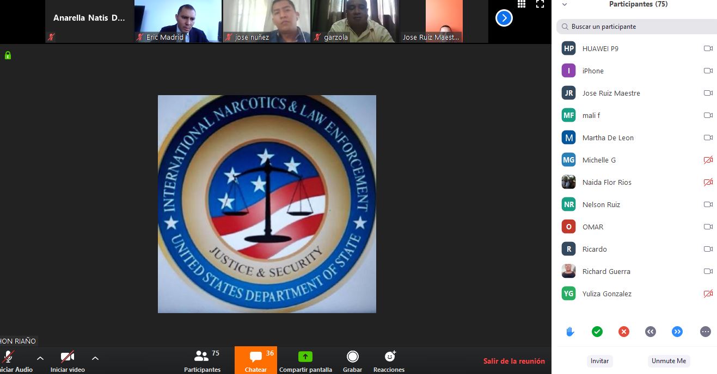Image resolution: width=717 pixels, height=374 pixels.
Task: Select Anarella Natis video tile
Action: 89,21
